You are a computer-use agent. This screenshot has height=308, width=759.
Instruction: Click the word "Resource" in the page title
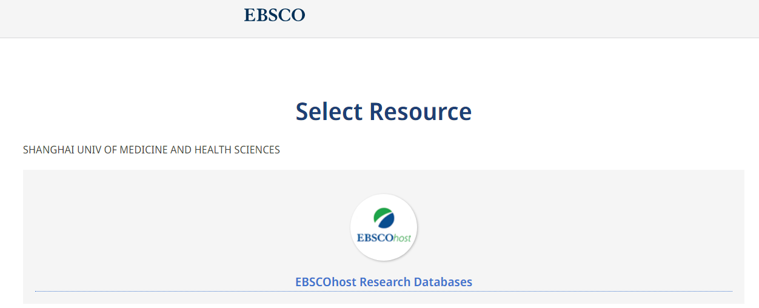tap(420, 112)
